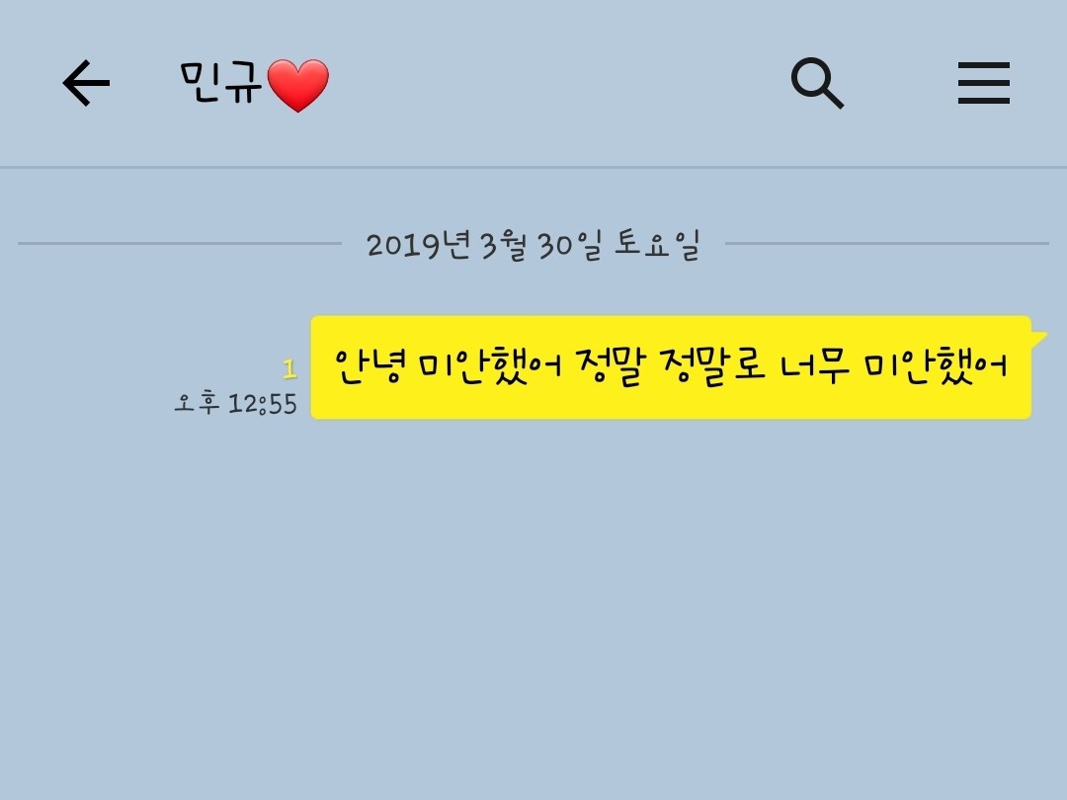The image size is (1067, 800).
Task: Click the first 미안했어 in the message
Action: 490,366
